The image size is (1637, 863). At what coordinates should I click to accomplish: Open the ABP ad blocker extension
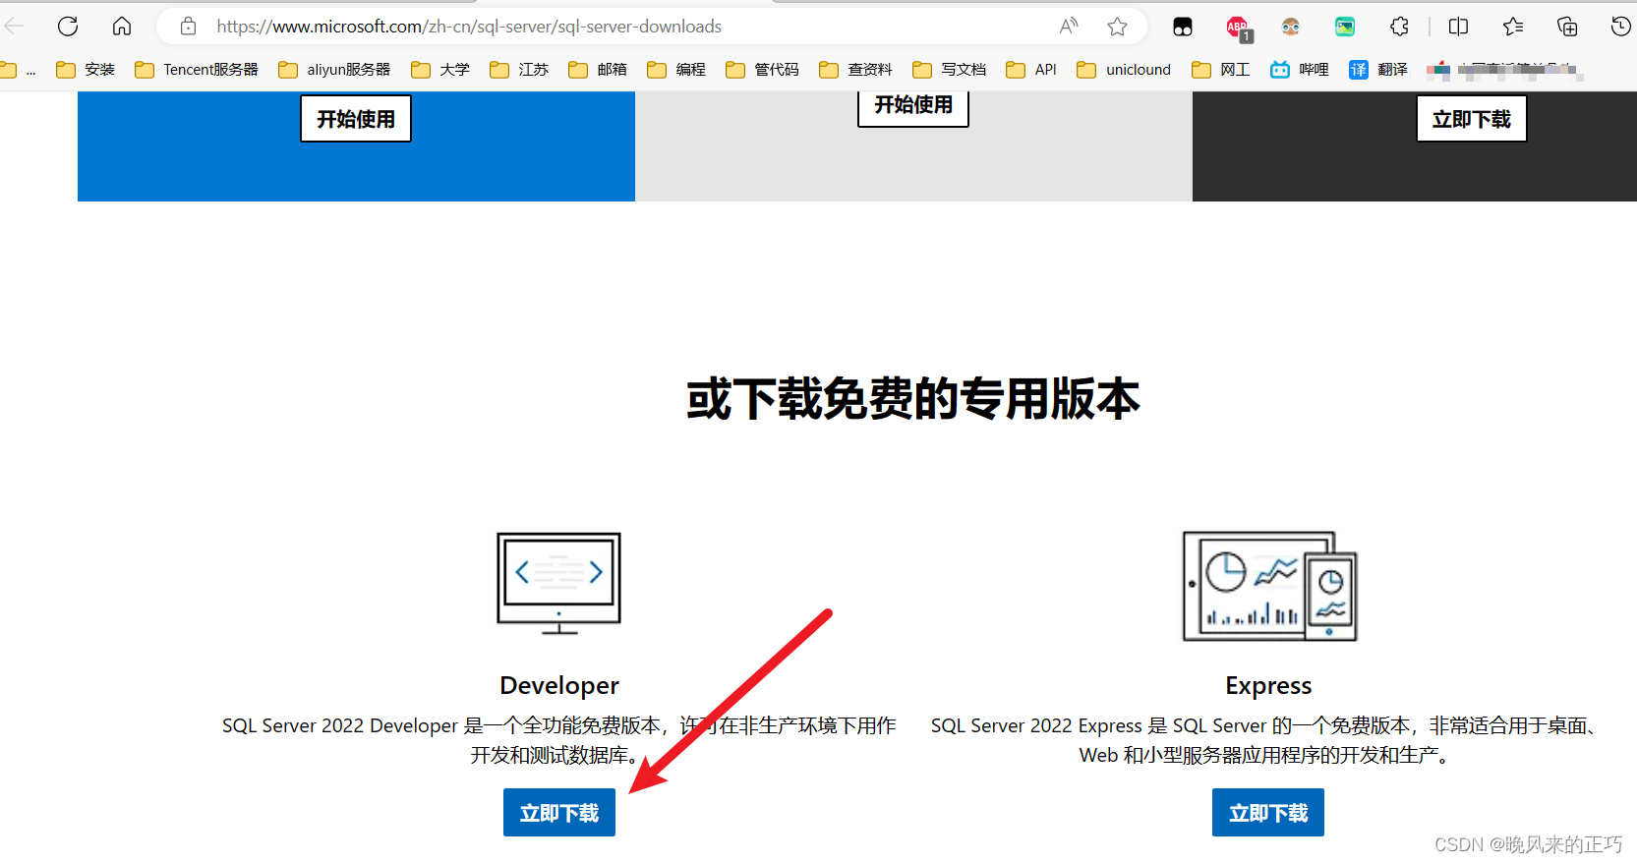pos(1239,29)
